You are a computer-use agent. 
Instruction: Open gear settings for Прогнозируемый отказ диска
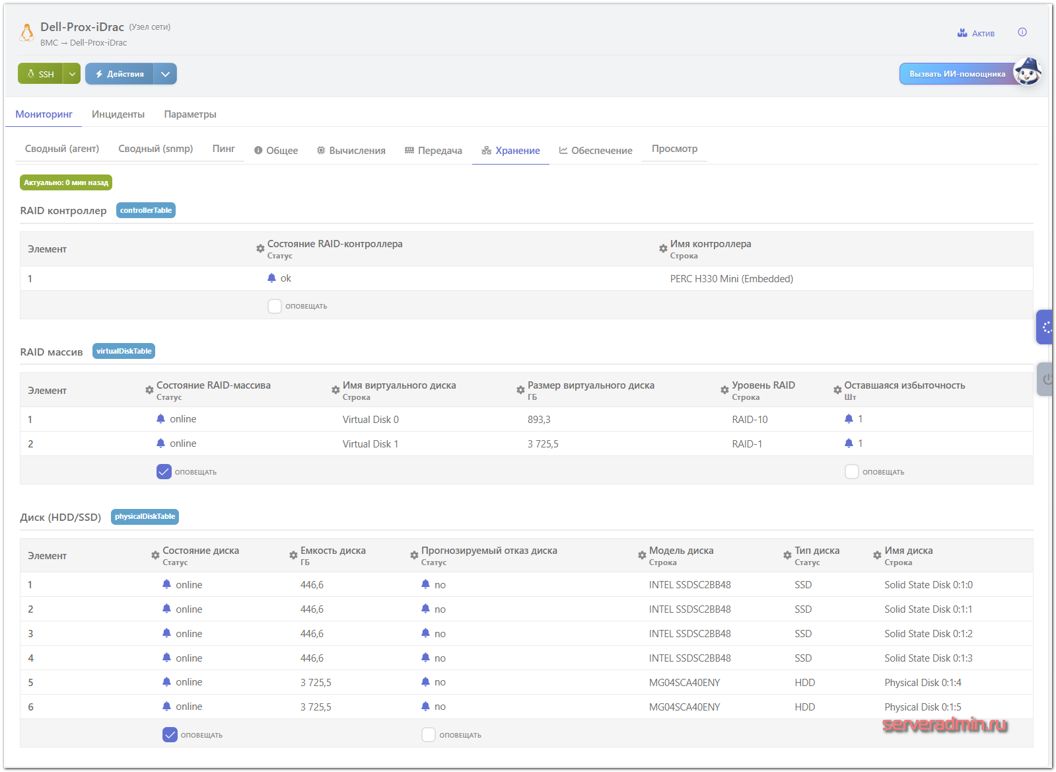(414, 555)
